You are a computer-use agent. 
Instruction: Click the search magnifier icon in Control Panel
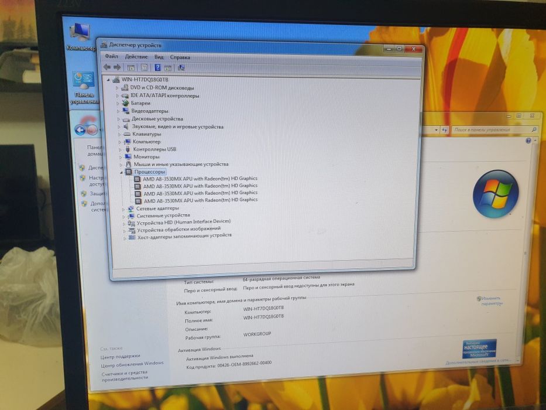[x=534, y=129]
